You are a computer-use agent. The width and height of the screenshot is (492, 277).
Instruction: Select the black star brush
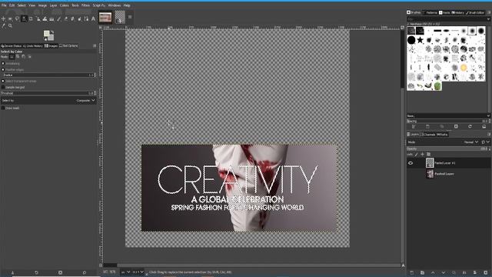420,40
